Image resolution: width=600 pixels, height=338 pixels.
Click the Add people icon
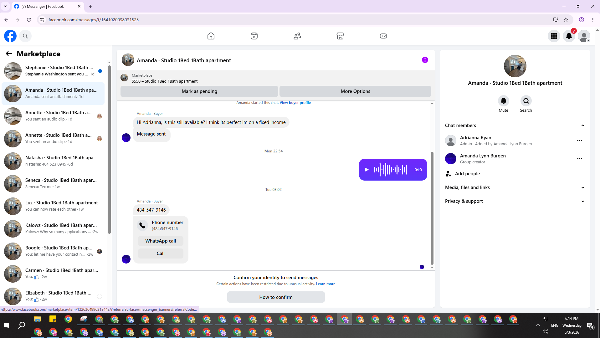[448, 174]
